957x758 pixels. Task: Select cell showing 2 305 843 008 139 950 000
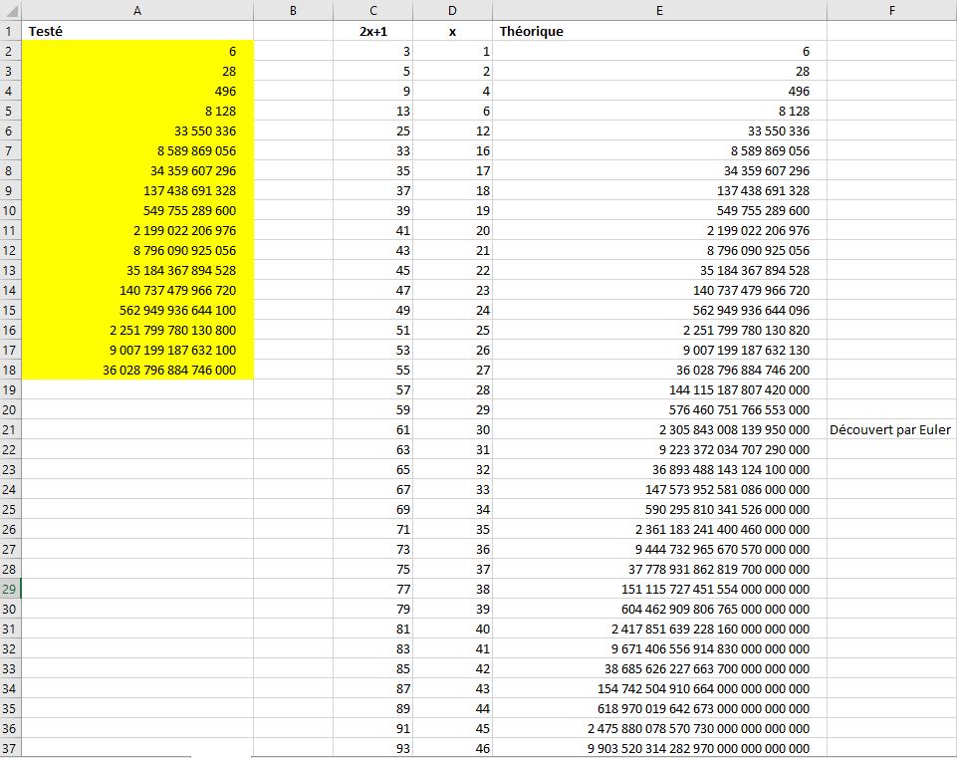(x=659, y=429)
